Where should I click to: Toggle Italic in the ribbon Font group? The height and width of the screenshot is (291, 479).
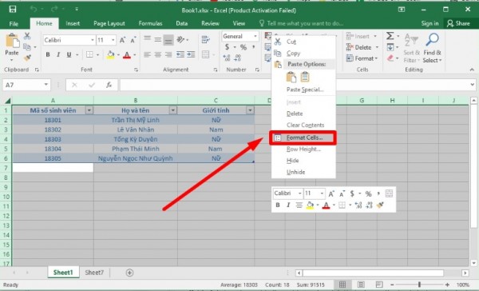click(58, 54)
